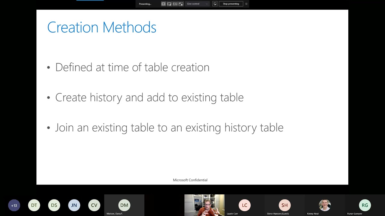Viewport: 385px width, 216px height.
Task: Select Kenny Neal's video tile
Action: pyautogui.click(x=325, y=205)
